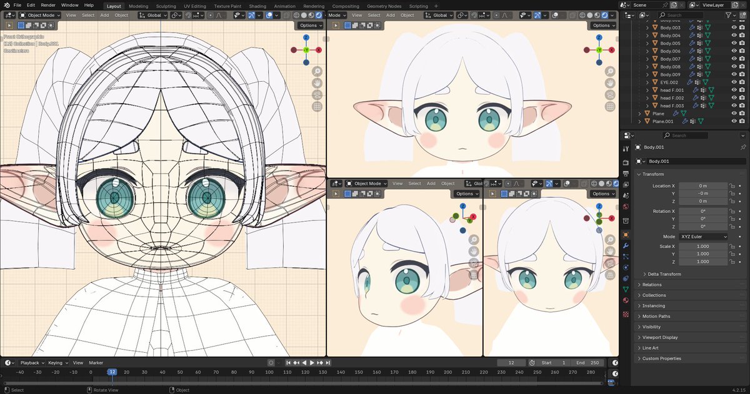This screenshot has height=394, width=750.
Task: Toggle eye visibility for Plane object
Action: click(x=734, y=114)
